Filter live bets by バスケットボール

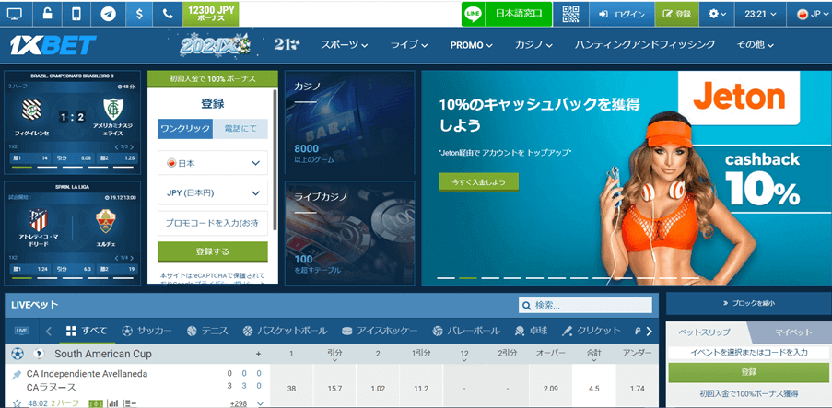coord(285,331)
